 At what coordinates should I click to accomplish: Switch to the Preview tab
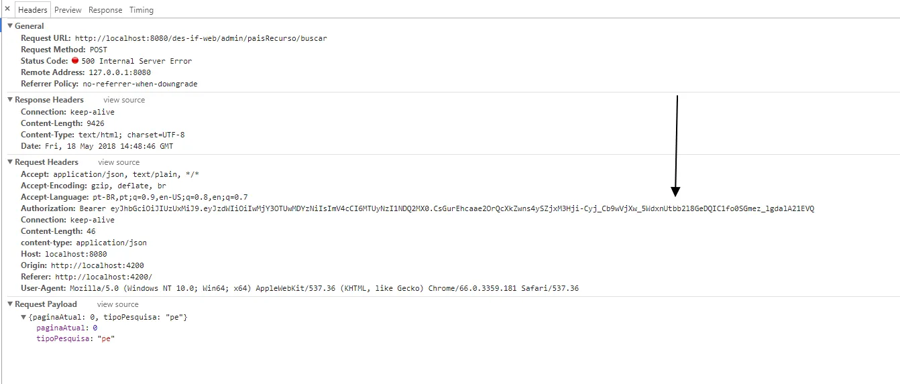pyautogui.click(x=68, y=10)
